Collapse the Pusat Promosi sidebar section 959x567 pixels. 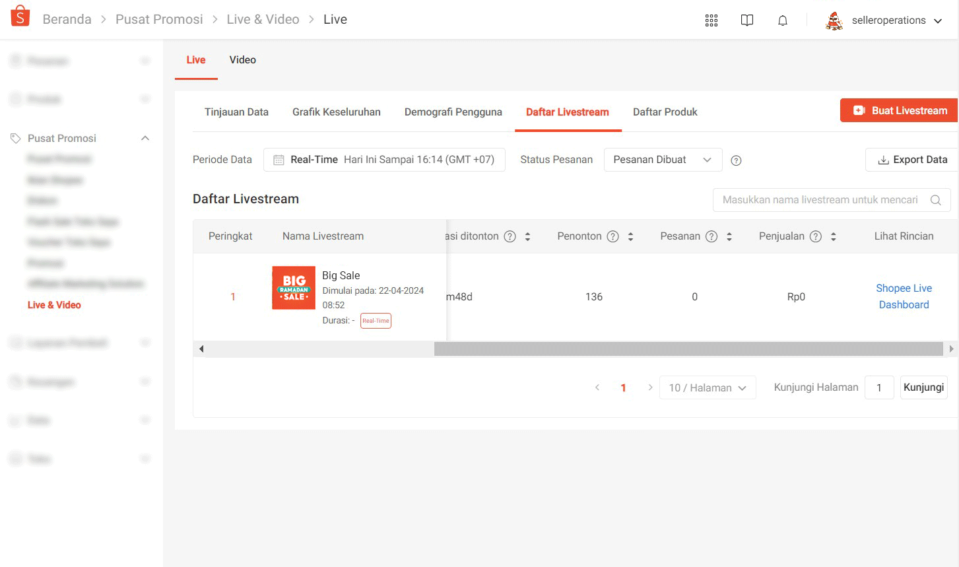(145, 138)
